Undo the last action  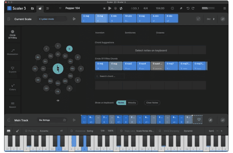[x=188, y=8]
